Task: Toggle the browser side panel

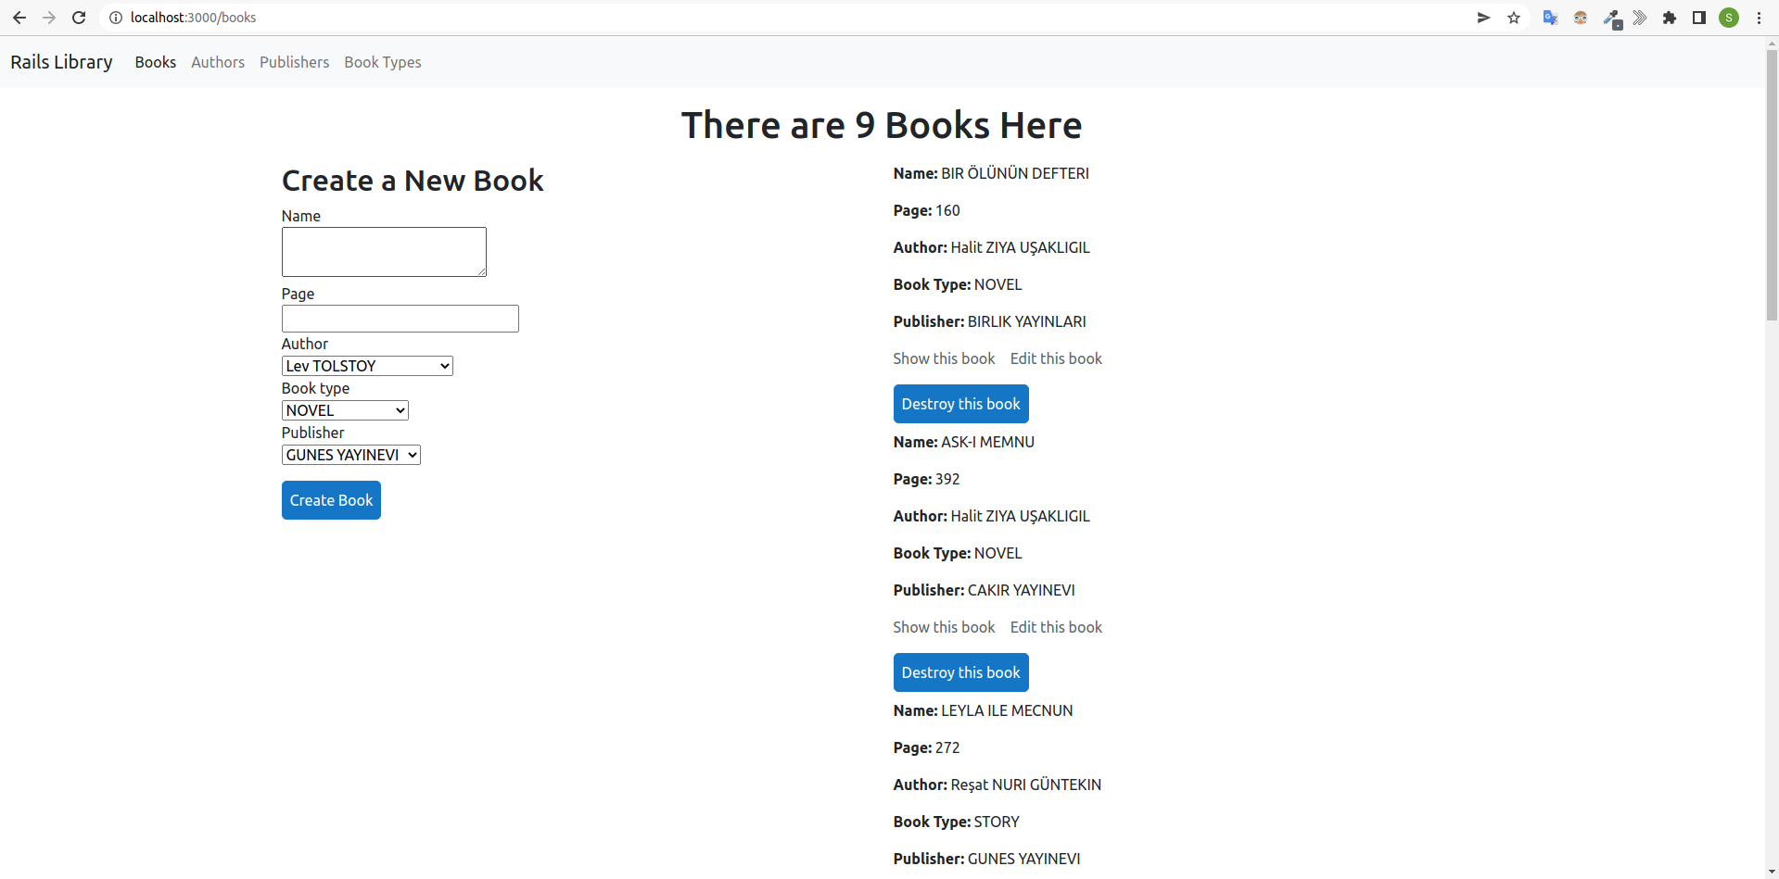Action: pos(1699,18)
